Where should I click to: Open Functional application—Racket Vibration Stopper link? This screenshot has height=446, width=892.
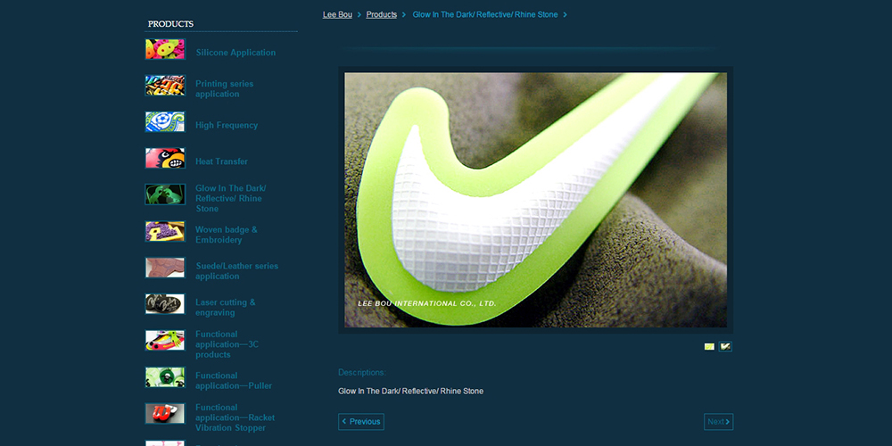pyautogui.click(x=235, y=417)
